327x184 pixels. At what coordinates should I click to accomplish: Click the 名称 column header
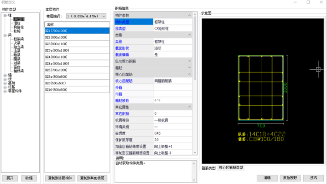pos(77,24)
